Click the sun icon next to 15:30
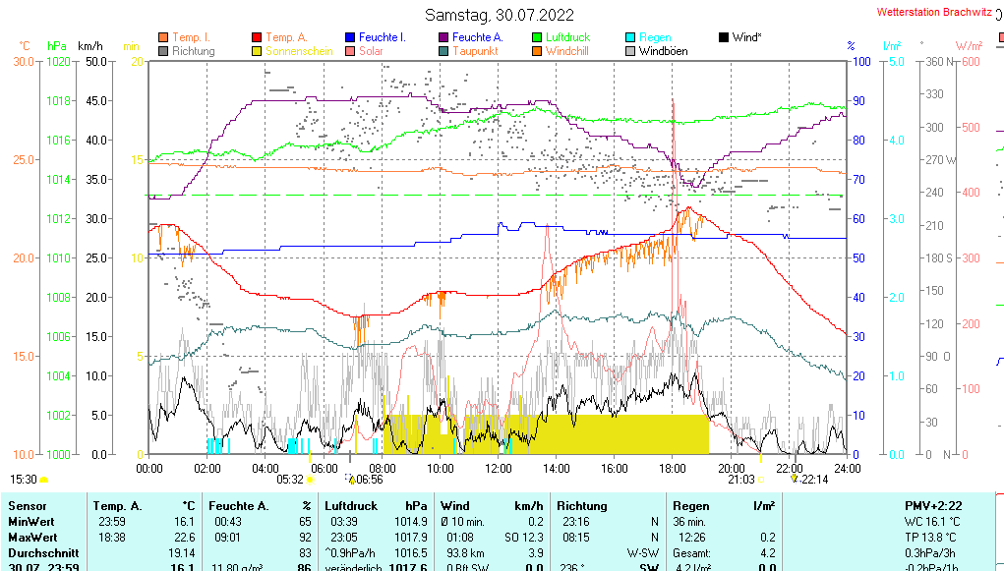1004x571 pixels. [x=44, y=480]
